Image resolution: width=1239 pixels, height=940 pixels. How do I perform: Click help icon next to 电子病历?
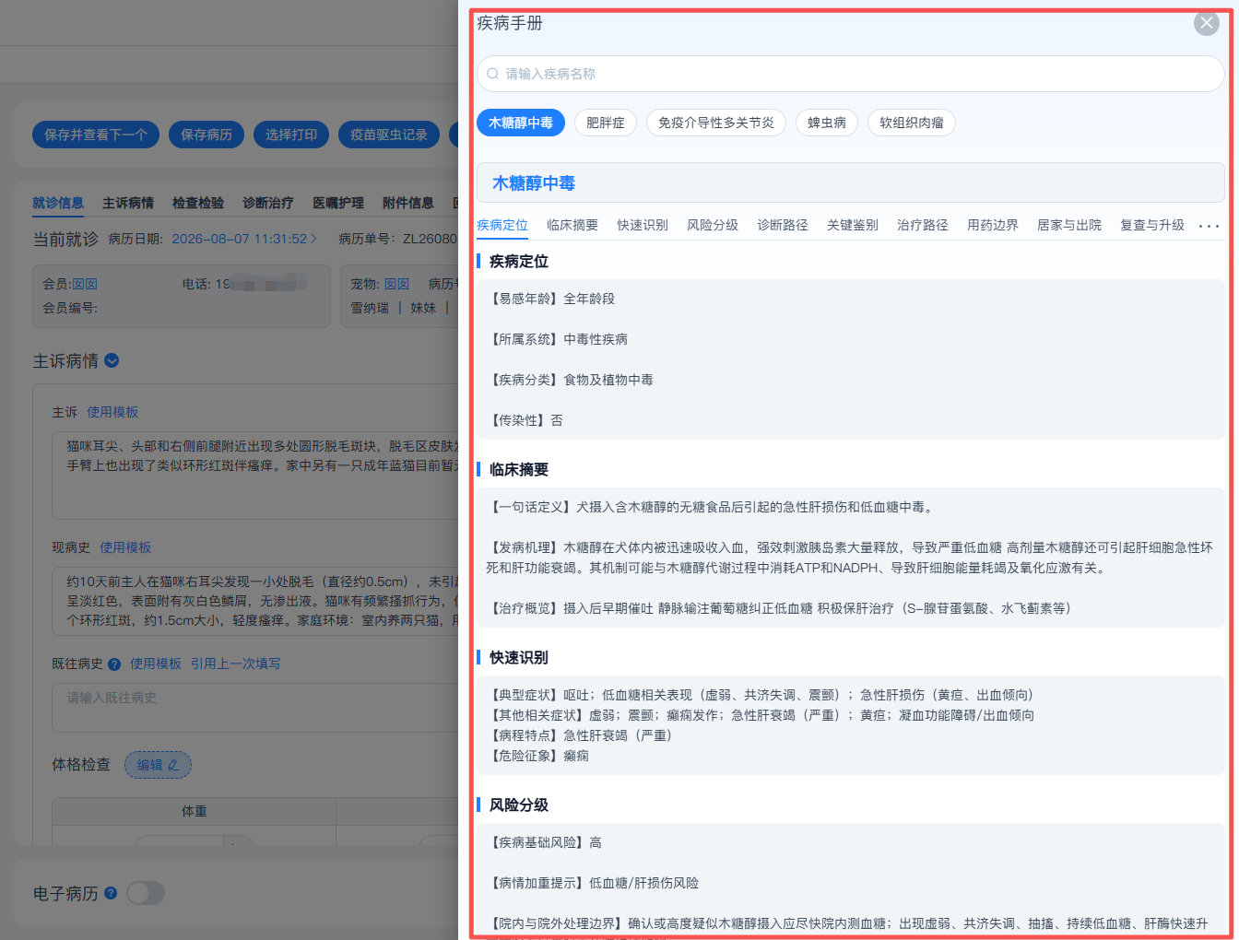click(111, 893)
